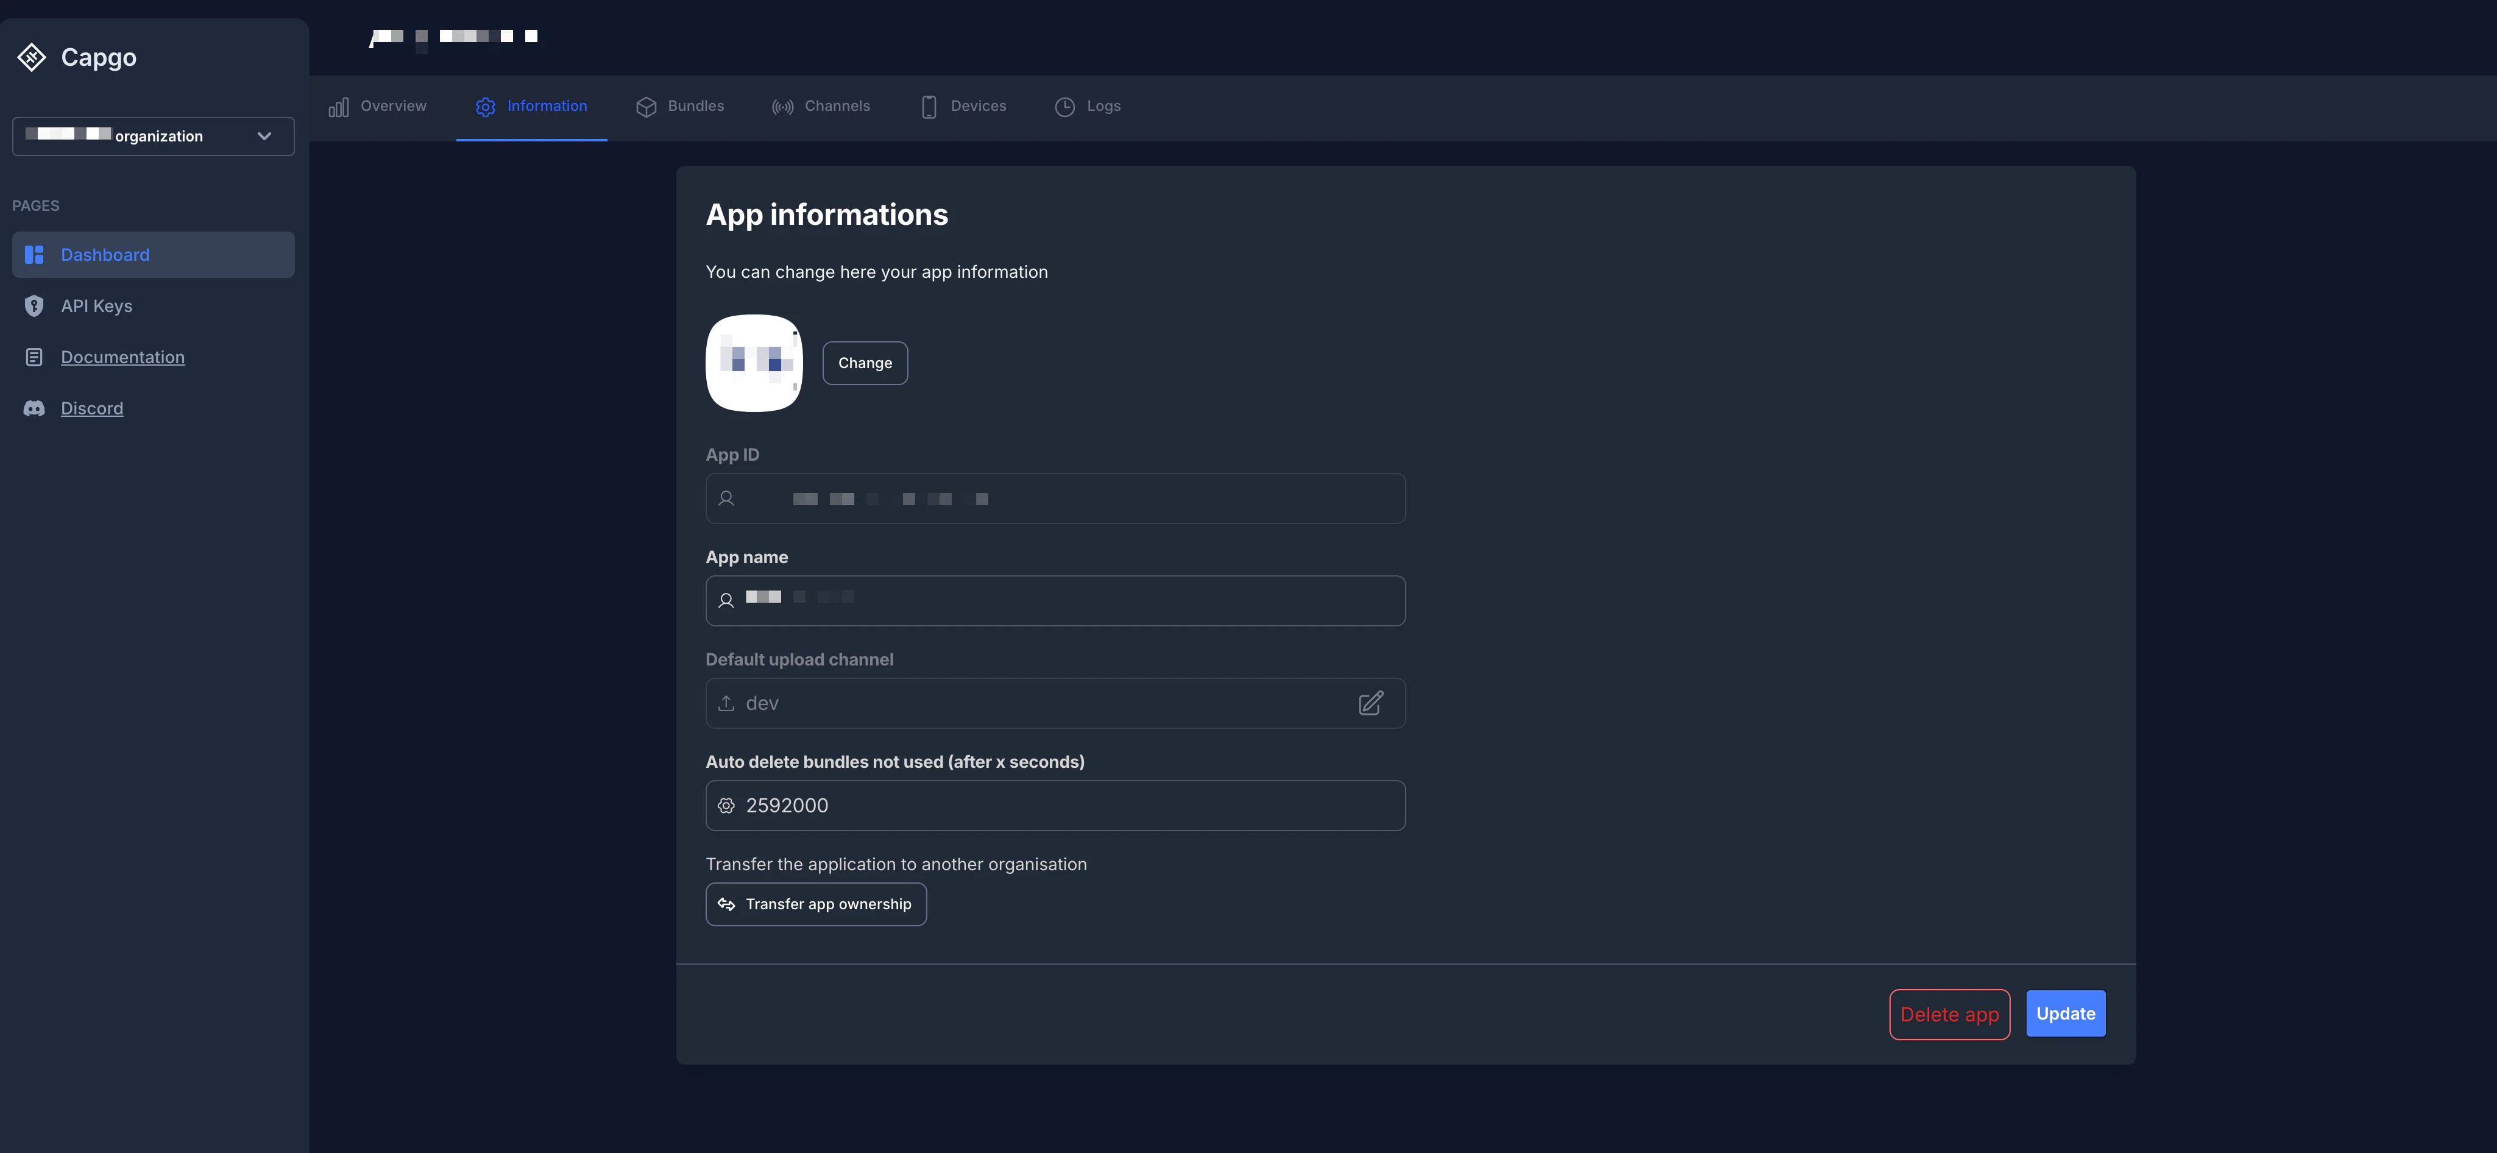Image resolution: width=2497 pixels, height=1153 pixels.
Task: Click the red Delete app button
Action: [x=1949, y=1014]
